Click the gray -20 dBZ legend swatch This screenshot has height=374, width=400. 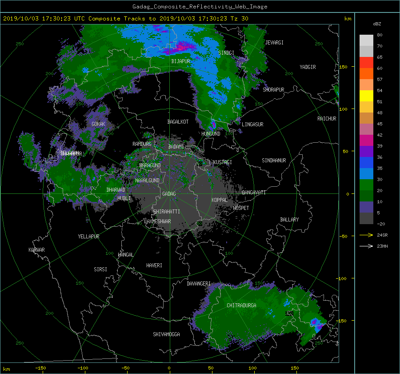point(366,218)
